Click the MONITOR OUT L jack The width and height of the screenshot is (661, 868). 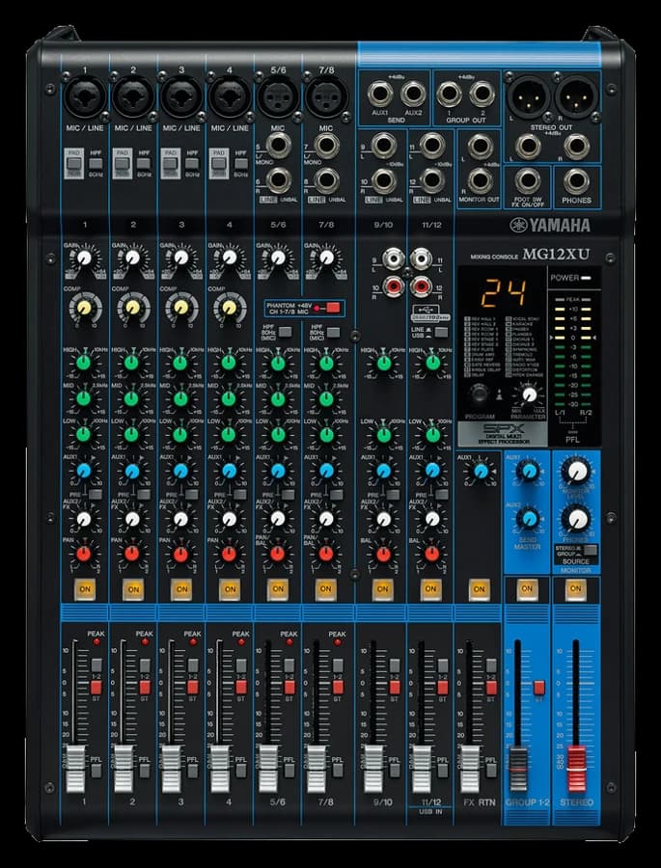(481, 146)
